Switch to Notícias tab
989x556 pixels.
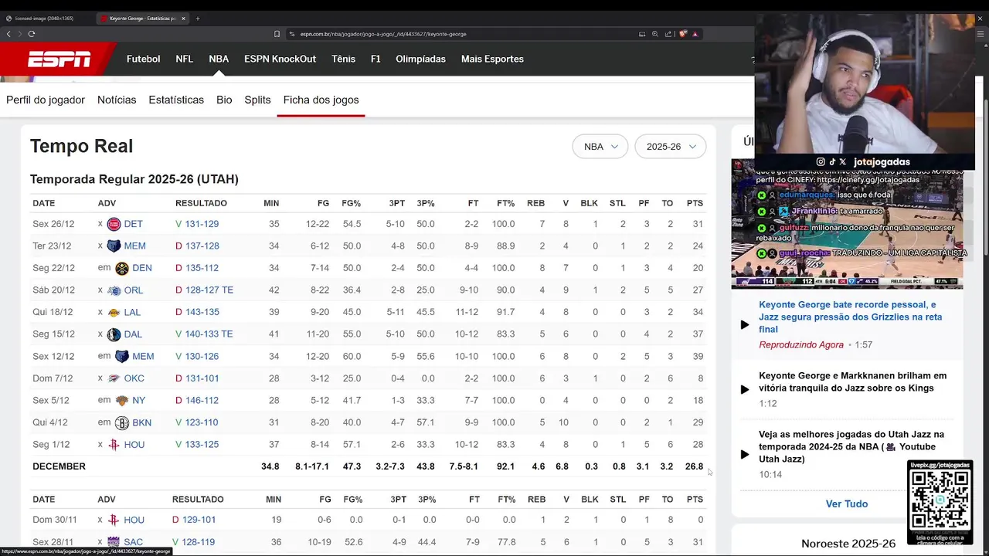(117, 100)
